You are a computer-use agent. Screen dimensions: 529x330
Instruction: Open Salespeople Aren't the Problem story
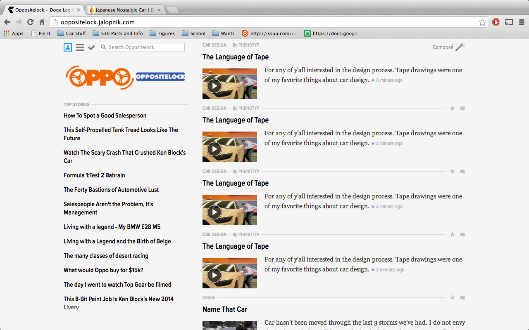coord(108,208)
